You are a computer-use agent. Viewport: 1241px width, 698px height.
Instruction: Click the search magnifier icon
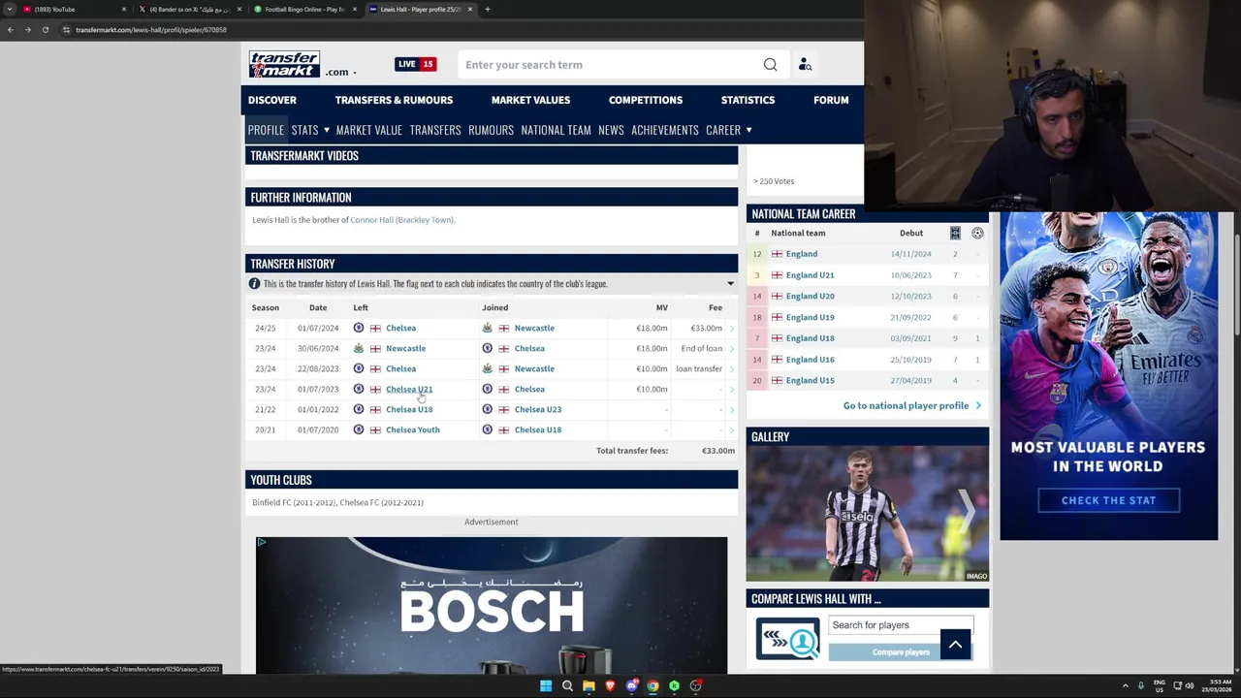(770, 65)
